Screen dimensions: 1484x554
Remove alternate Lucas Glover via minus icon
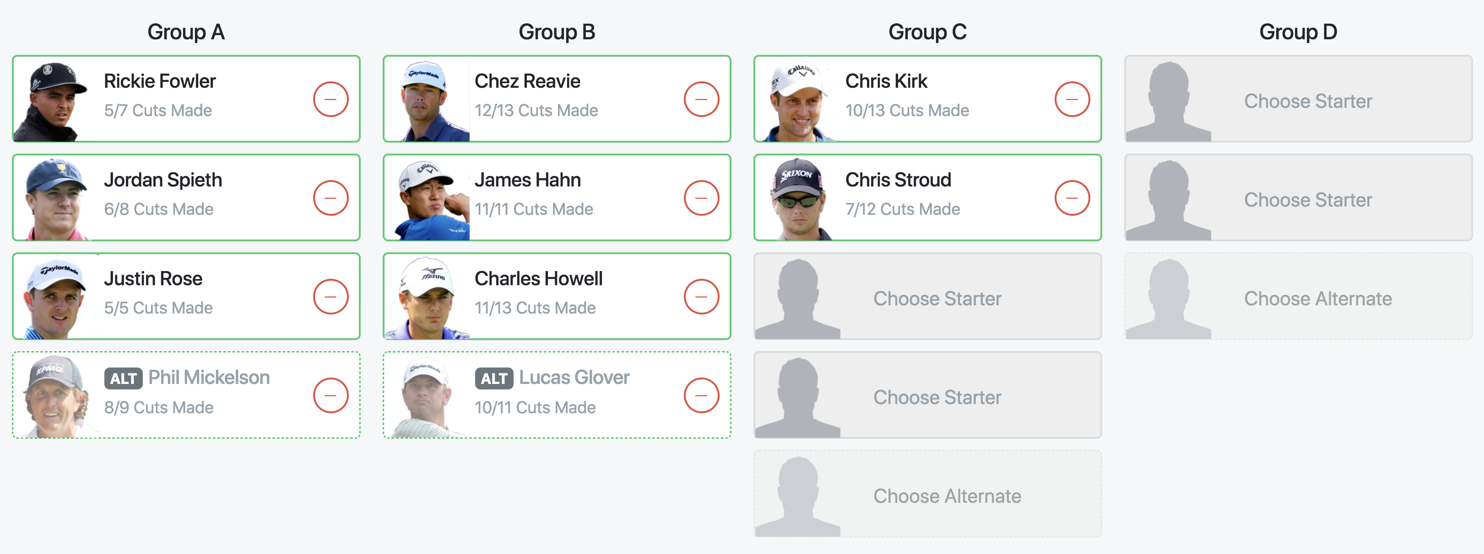tap(701, 395)
